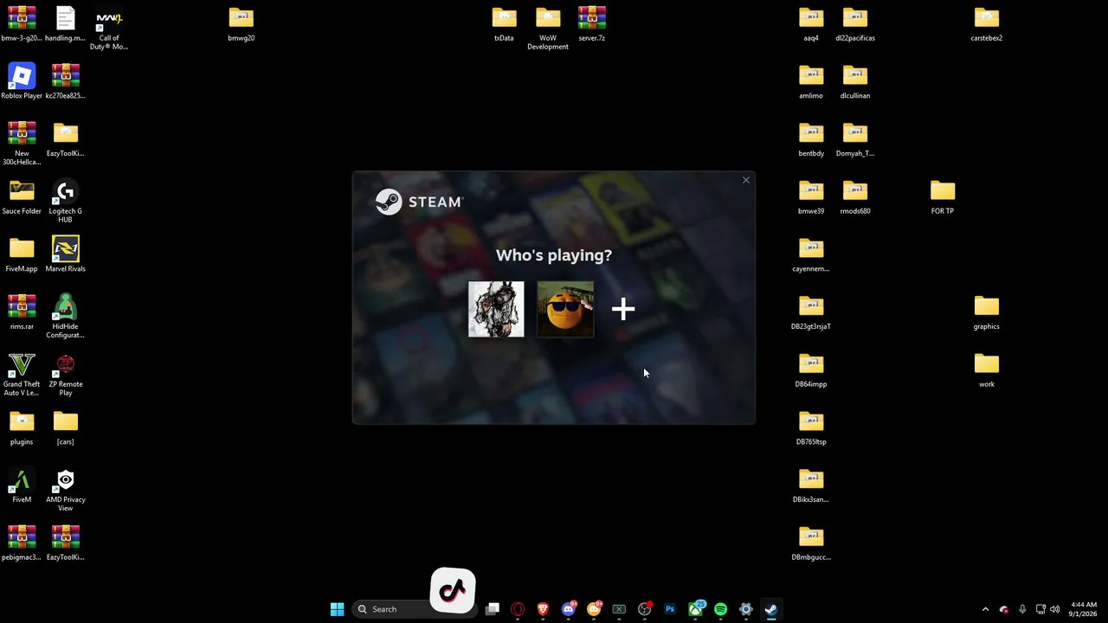Viewport: 1108px width, 623px height.
Task: Select the dlcullinan folder icon
Action: [x=855, y=81]
